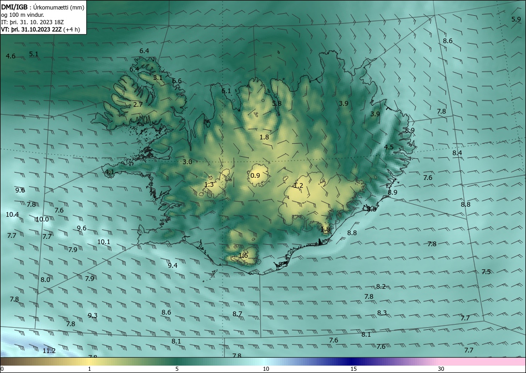Screen dimensions: 526x373
Task: Click the 1.2 value on Vatnajökull glacier
Action: click(x=298, y=186)
